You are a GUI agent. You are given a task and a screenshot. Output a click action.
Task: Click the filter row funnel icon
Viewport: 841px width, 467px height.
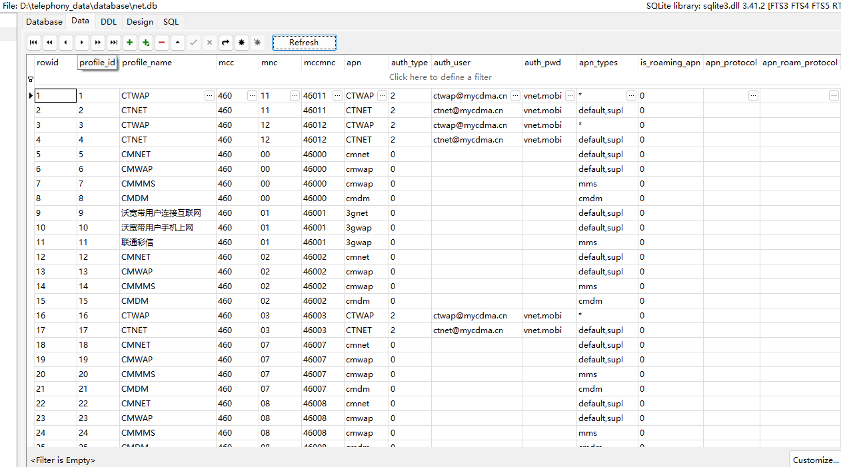click(31, 79)
